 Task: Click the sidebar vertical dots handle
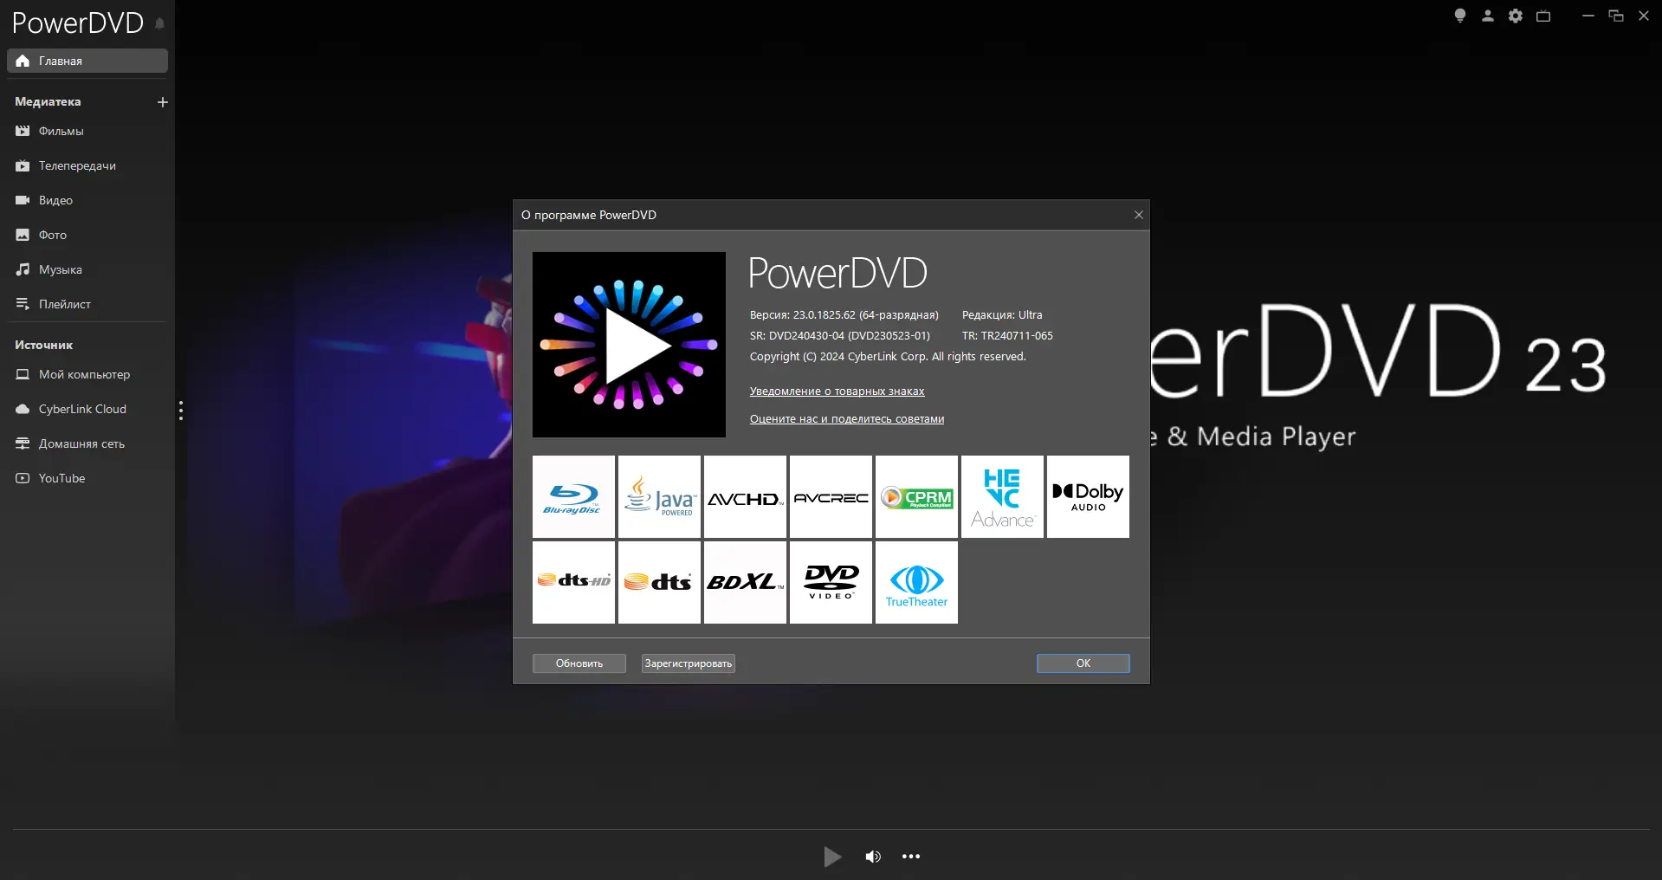click(181, 411)
